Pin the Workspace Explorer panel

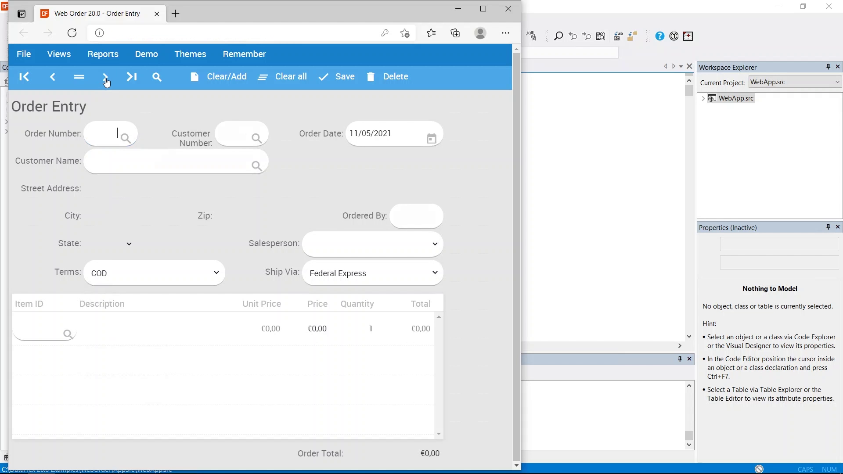(x=828, y=67)
